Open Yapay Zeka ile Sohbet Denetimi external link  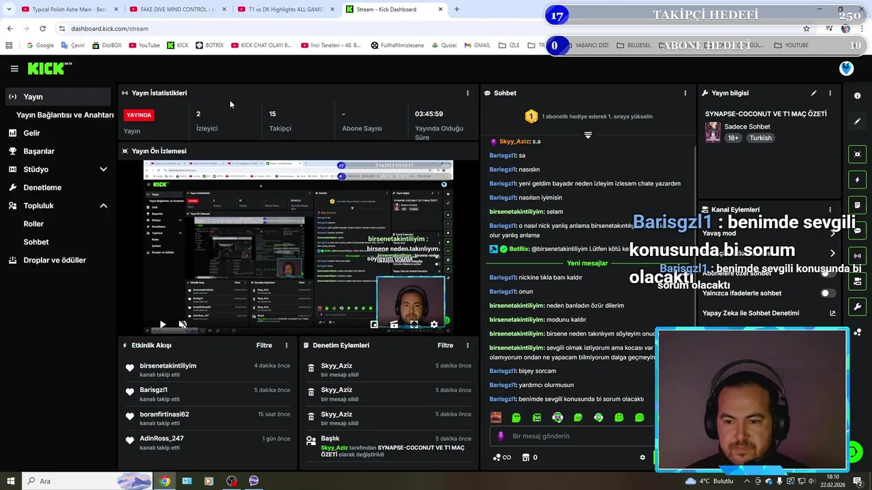click(x=832, y=313)
